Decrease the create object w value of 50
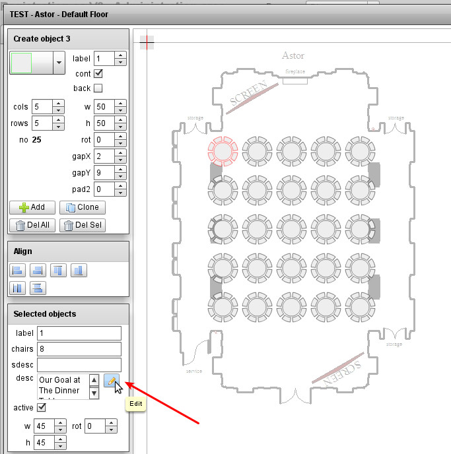 pyautogui.click(x=120, y=110)
